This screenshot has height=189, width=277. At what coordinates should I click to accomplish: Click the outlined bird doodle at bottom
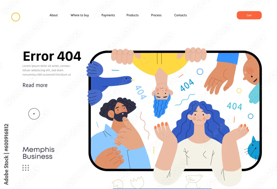click(194, 181)
